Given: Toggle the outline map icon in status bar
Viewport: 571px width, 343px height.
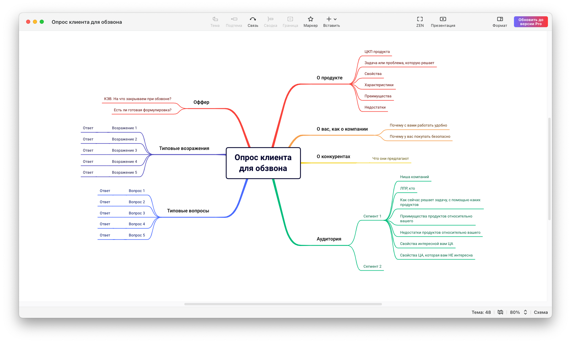Looking at the screenshot, I should pyautogui.click(x=500, y=312).
